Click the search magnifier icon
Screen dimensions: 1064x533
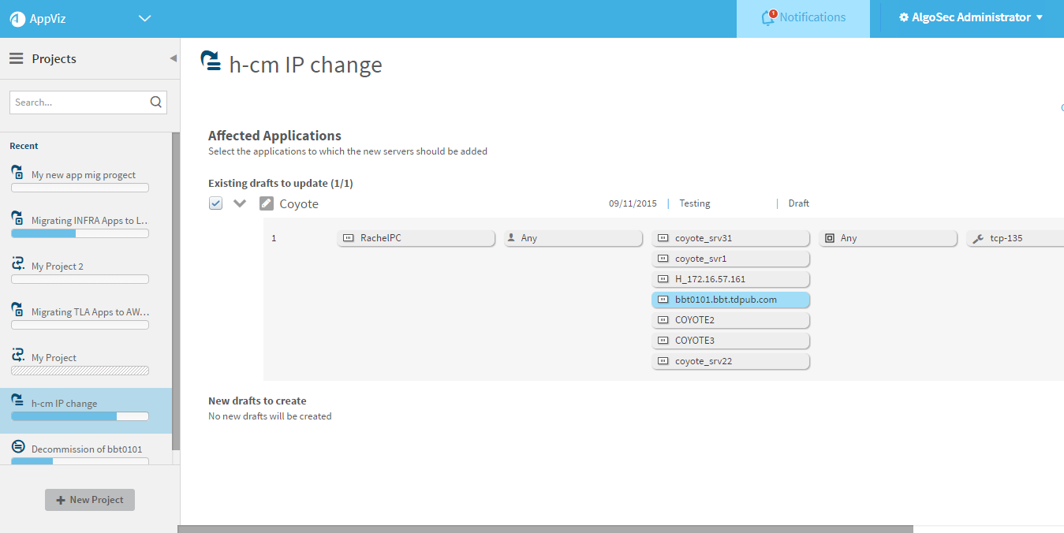point(156,102)
